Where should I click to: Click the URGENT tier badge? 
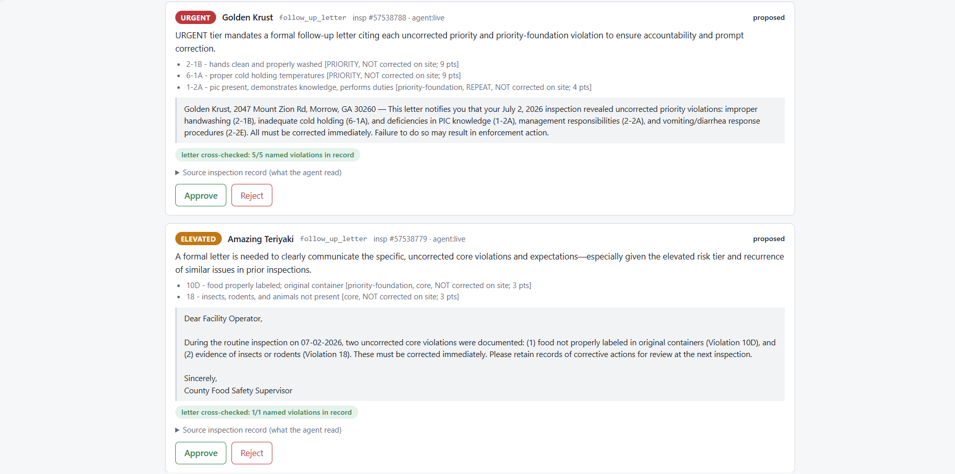point(195,17)
